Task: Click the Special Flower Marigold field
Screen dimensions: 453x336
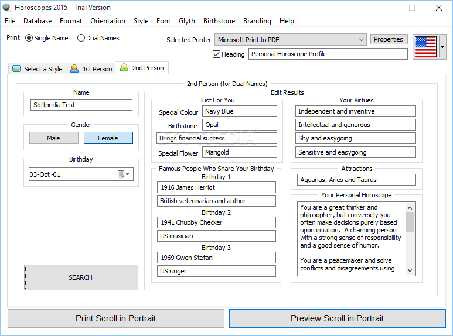Action: point(240,152)
